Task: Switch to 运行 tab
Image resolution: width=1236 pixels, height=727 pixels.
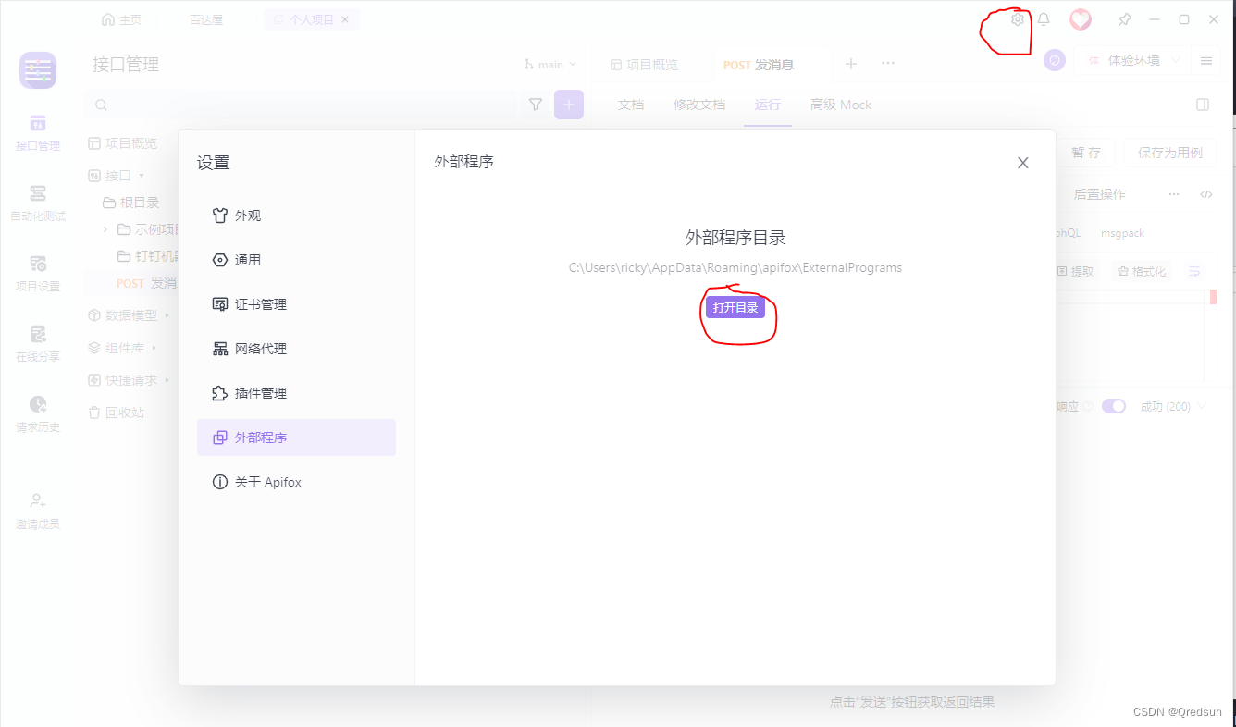Action: [x=768, y=105]
